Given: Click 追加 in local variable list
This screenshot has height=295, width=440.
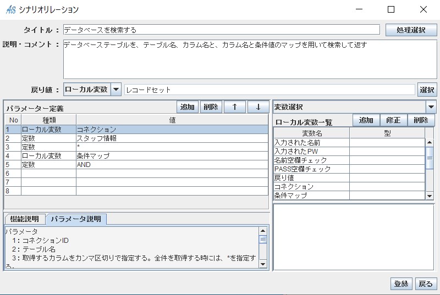Looking at the screenshot, I should [366, 120].
